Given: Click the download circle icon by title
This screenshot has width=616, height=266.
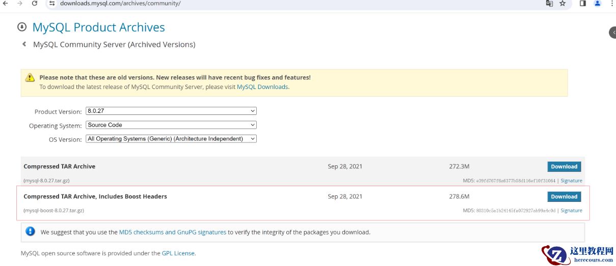Looking at the screenshot, I should click(22, 27).
